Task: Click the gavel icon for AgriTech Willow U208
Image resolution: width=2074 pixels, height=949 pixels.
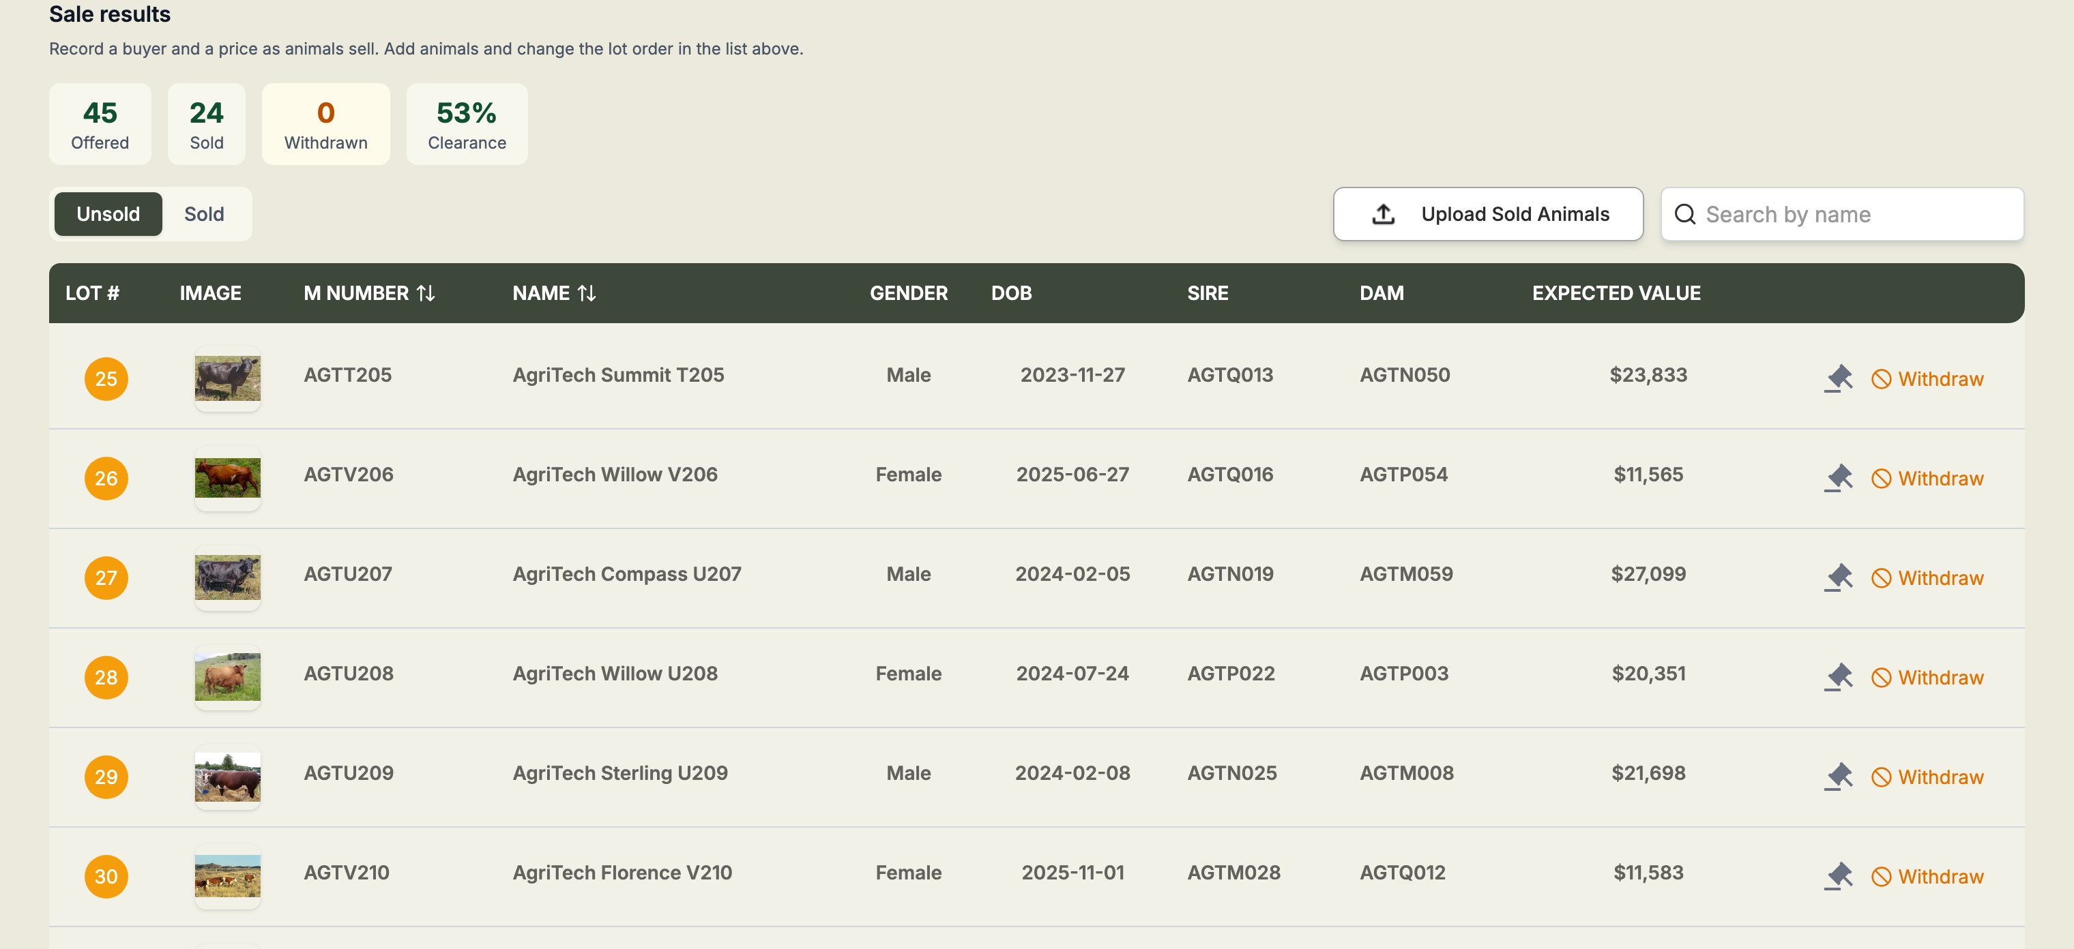Action: click(1838, 677)
